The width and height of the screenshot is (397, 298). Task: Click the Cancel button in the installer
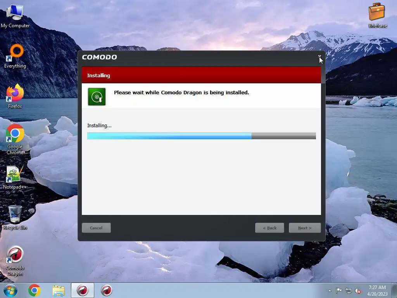pyautogui.click(x=96, y=228)
